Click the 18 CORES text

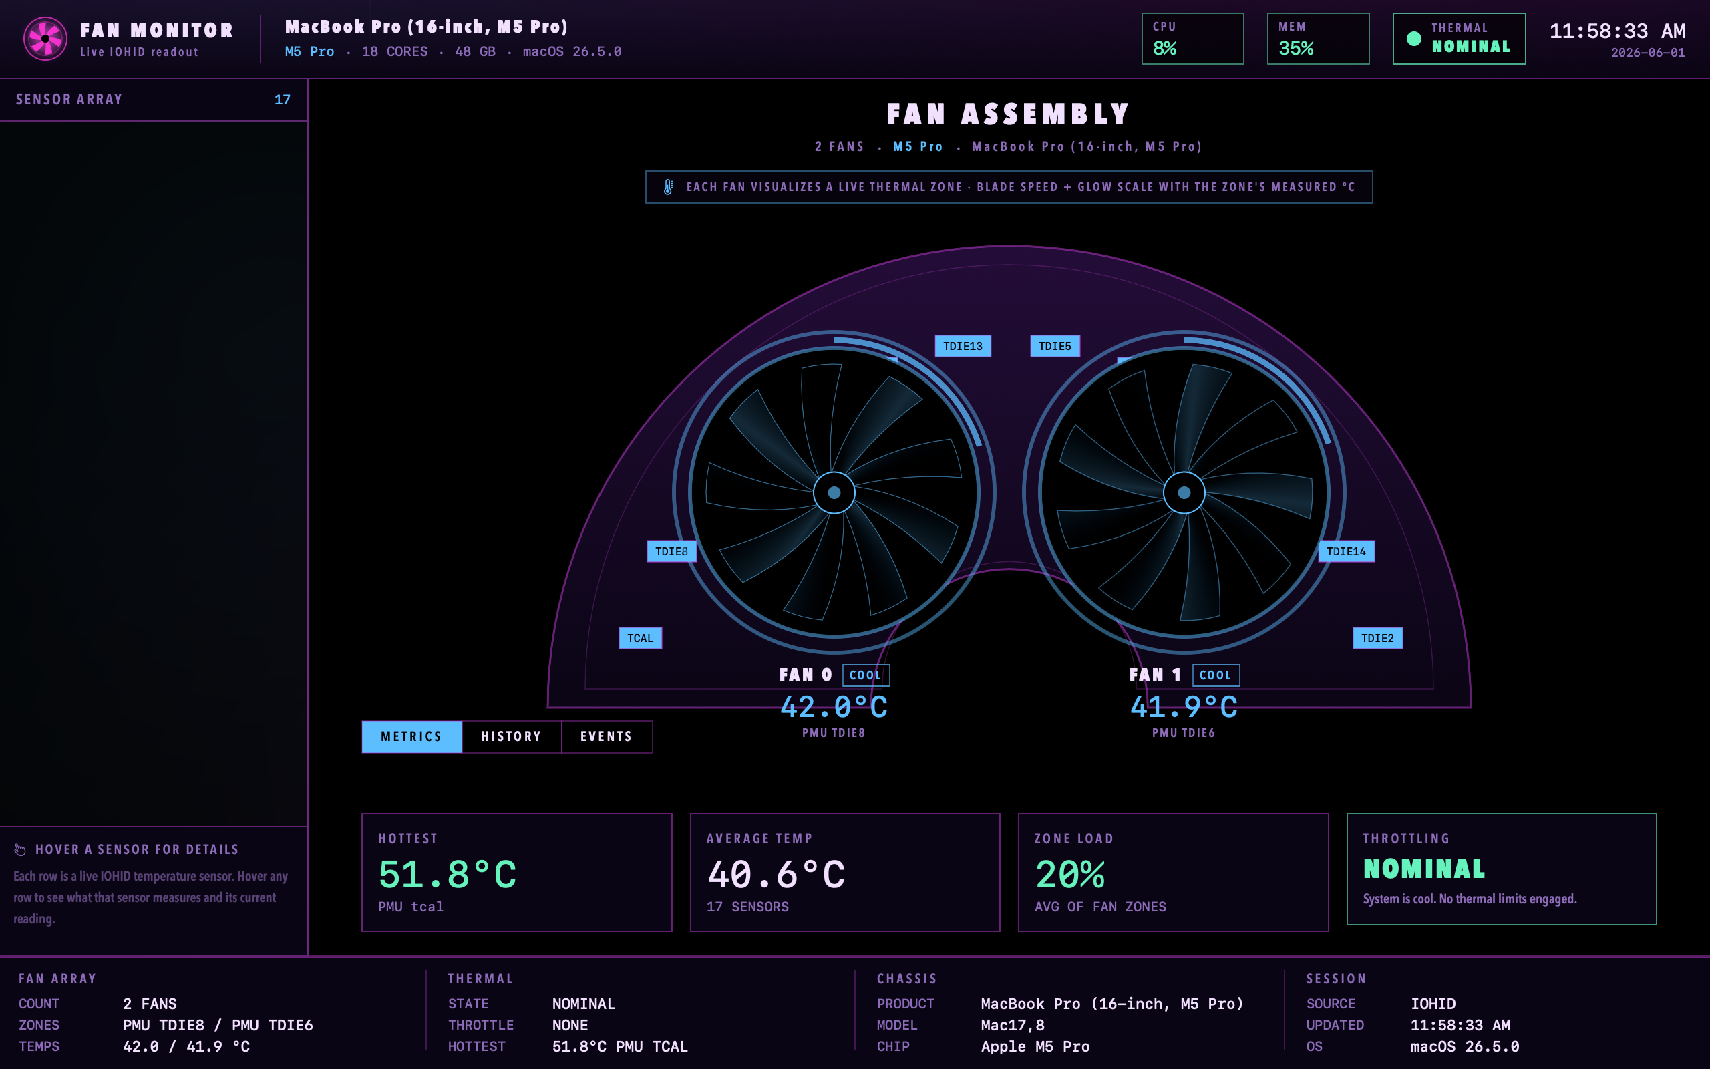tap(395, 51)
